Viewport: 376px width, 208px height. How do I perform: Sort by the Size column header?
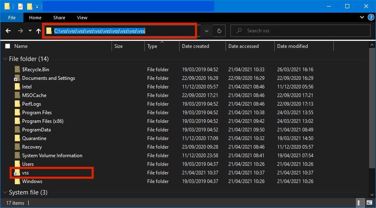(118, 46)
